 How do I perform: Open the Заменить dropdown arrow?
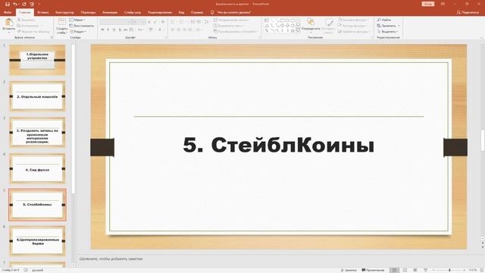pyautogui.click(x=399, y=26)
